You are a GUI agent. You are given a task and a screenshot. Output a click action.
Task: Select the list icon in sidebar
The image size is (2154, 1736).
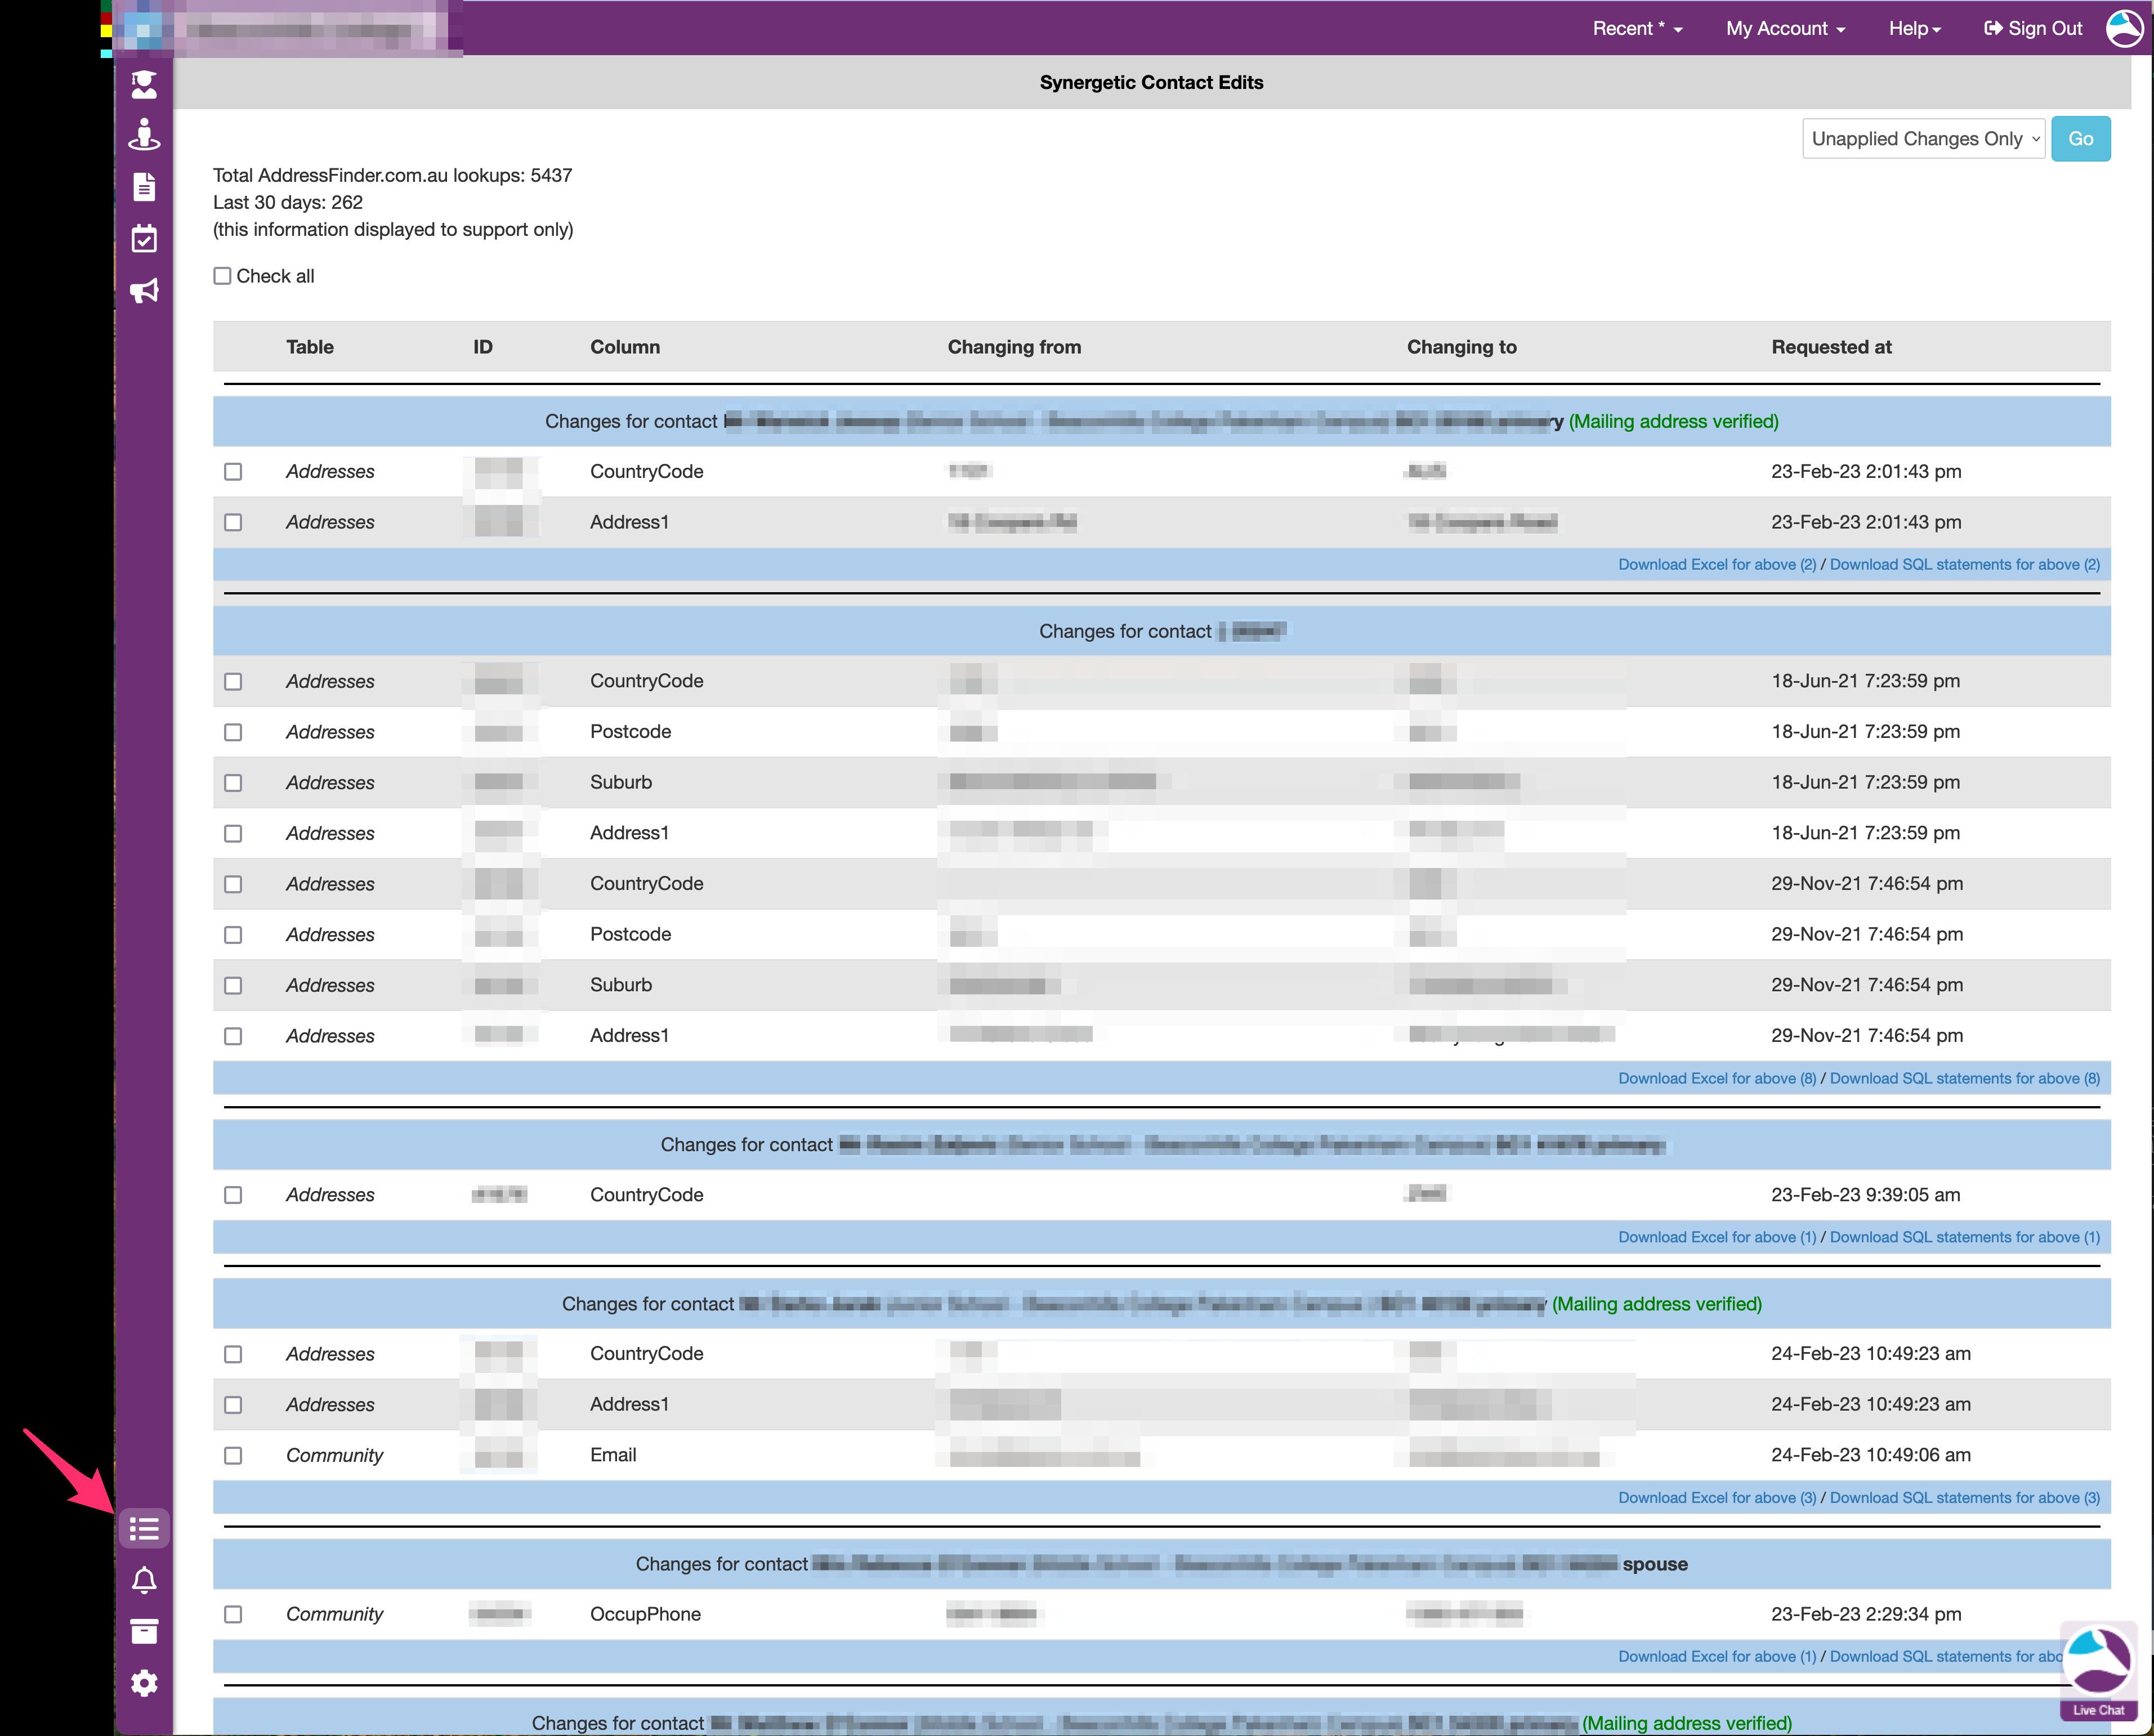(144, 1528)
